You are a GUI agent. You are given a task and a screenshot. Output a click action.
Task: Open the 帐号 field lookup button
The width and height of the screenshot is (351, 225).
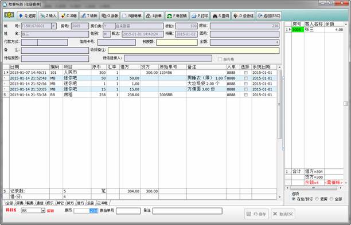tap(54, 26)
